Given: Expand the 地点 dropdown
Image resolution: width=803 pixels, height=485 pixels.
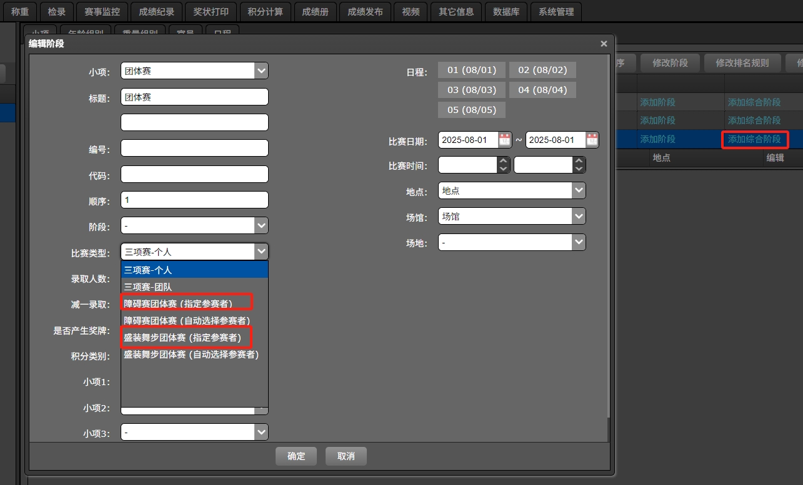Looking at the screenshot, I should (579, 190).
